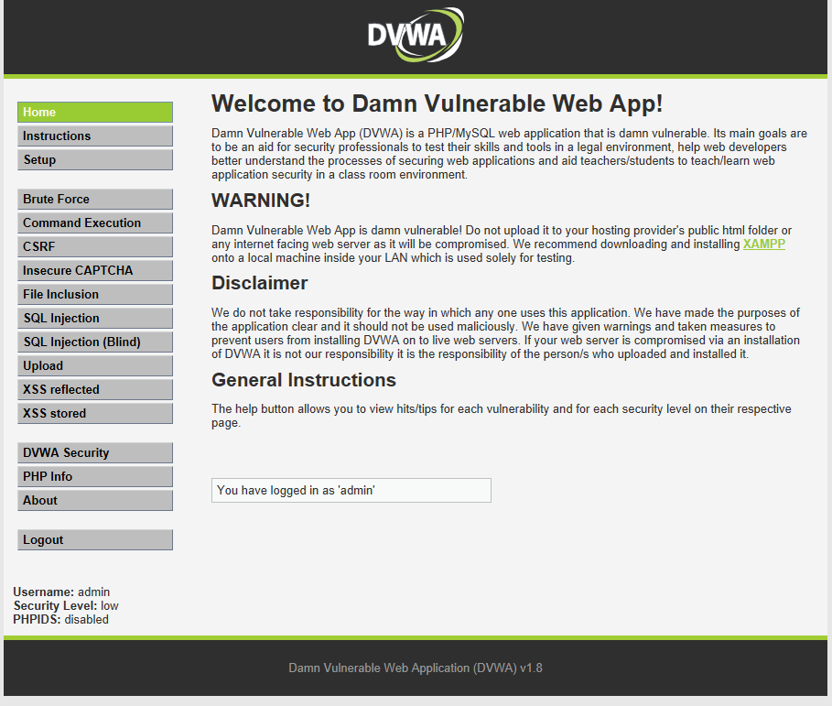The width and height of the screenshot is (832, 706).
Task: Go to the Setup page
Action: 95,159
